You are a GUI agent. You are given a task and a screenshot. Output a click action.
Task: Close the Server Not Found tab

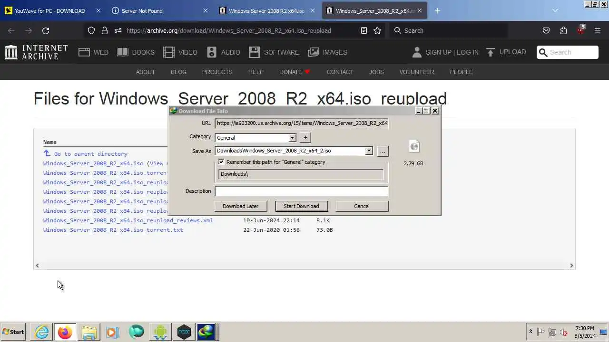206,10
